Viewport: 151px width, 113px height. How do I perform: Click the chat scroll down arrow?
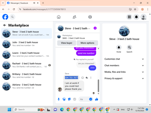[98, 94]
